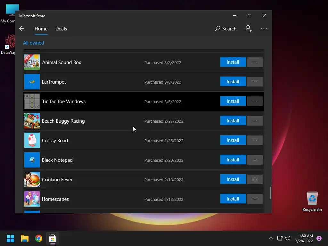Click the All owned filter link
The height and width of the screenshot is (246, 328).
coord(33,43)
